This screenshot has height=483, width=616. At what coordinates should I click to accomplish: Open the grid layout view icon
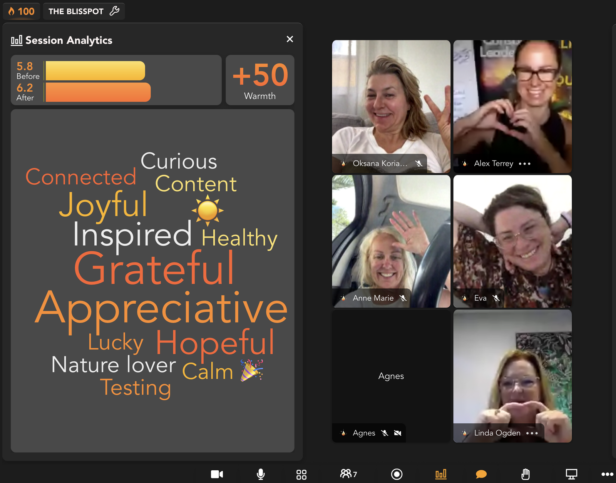pos(301,475)
